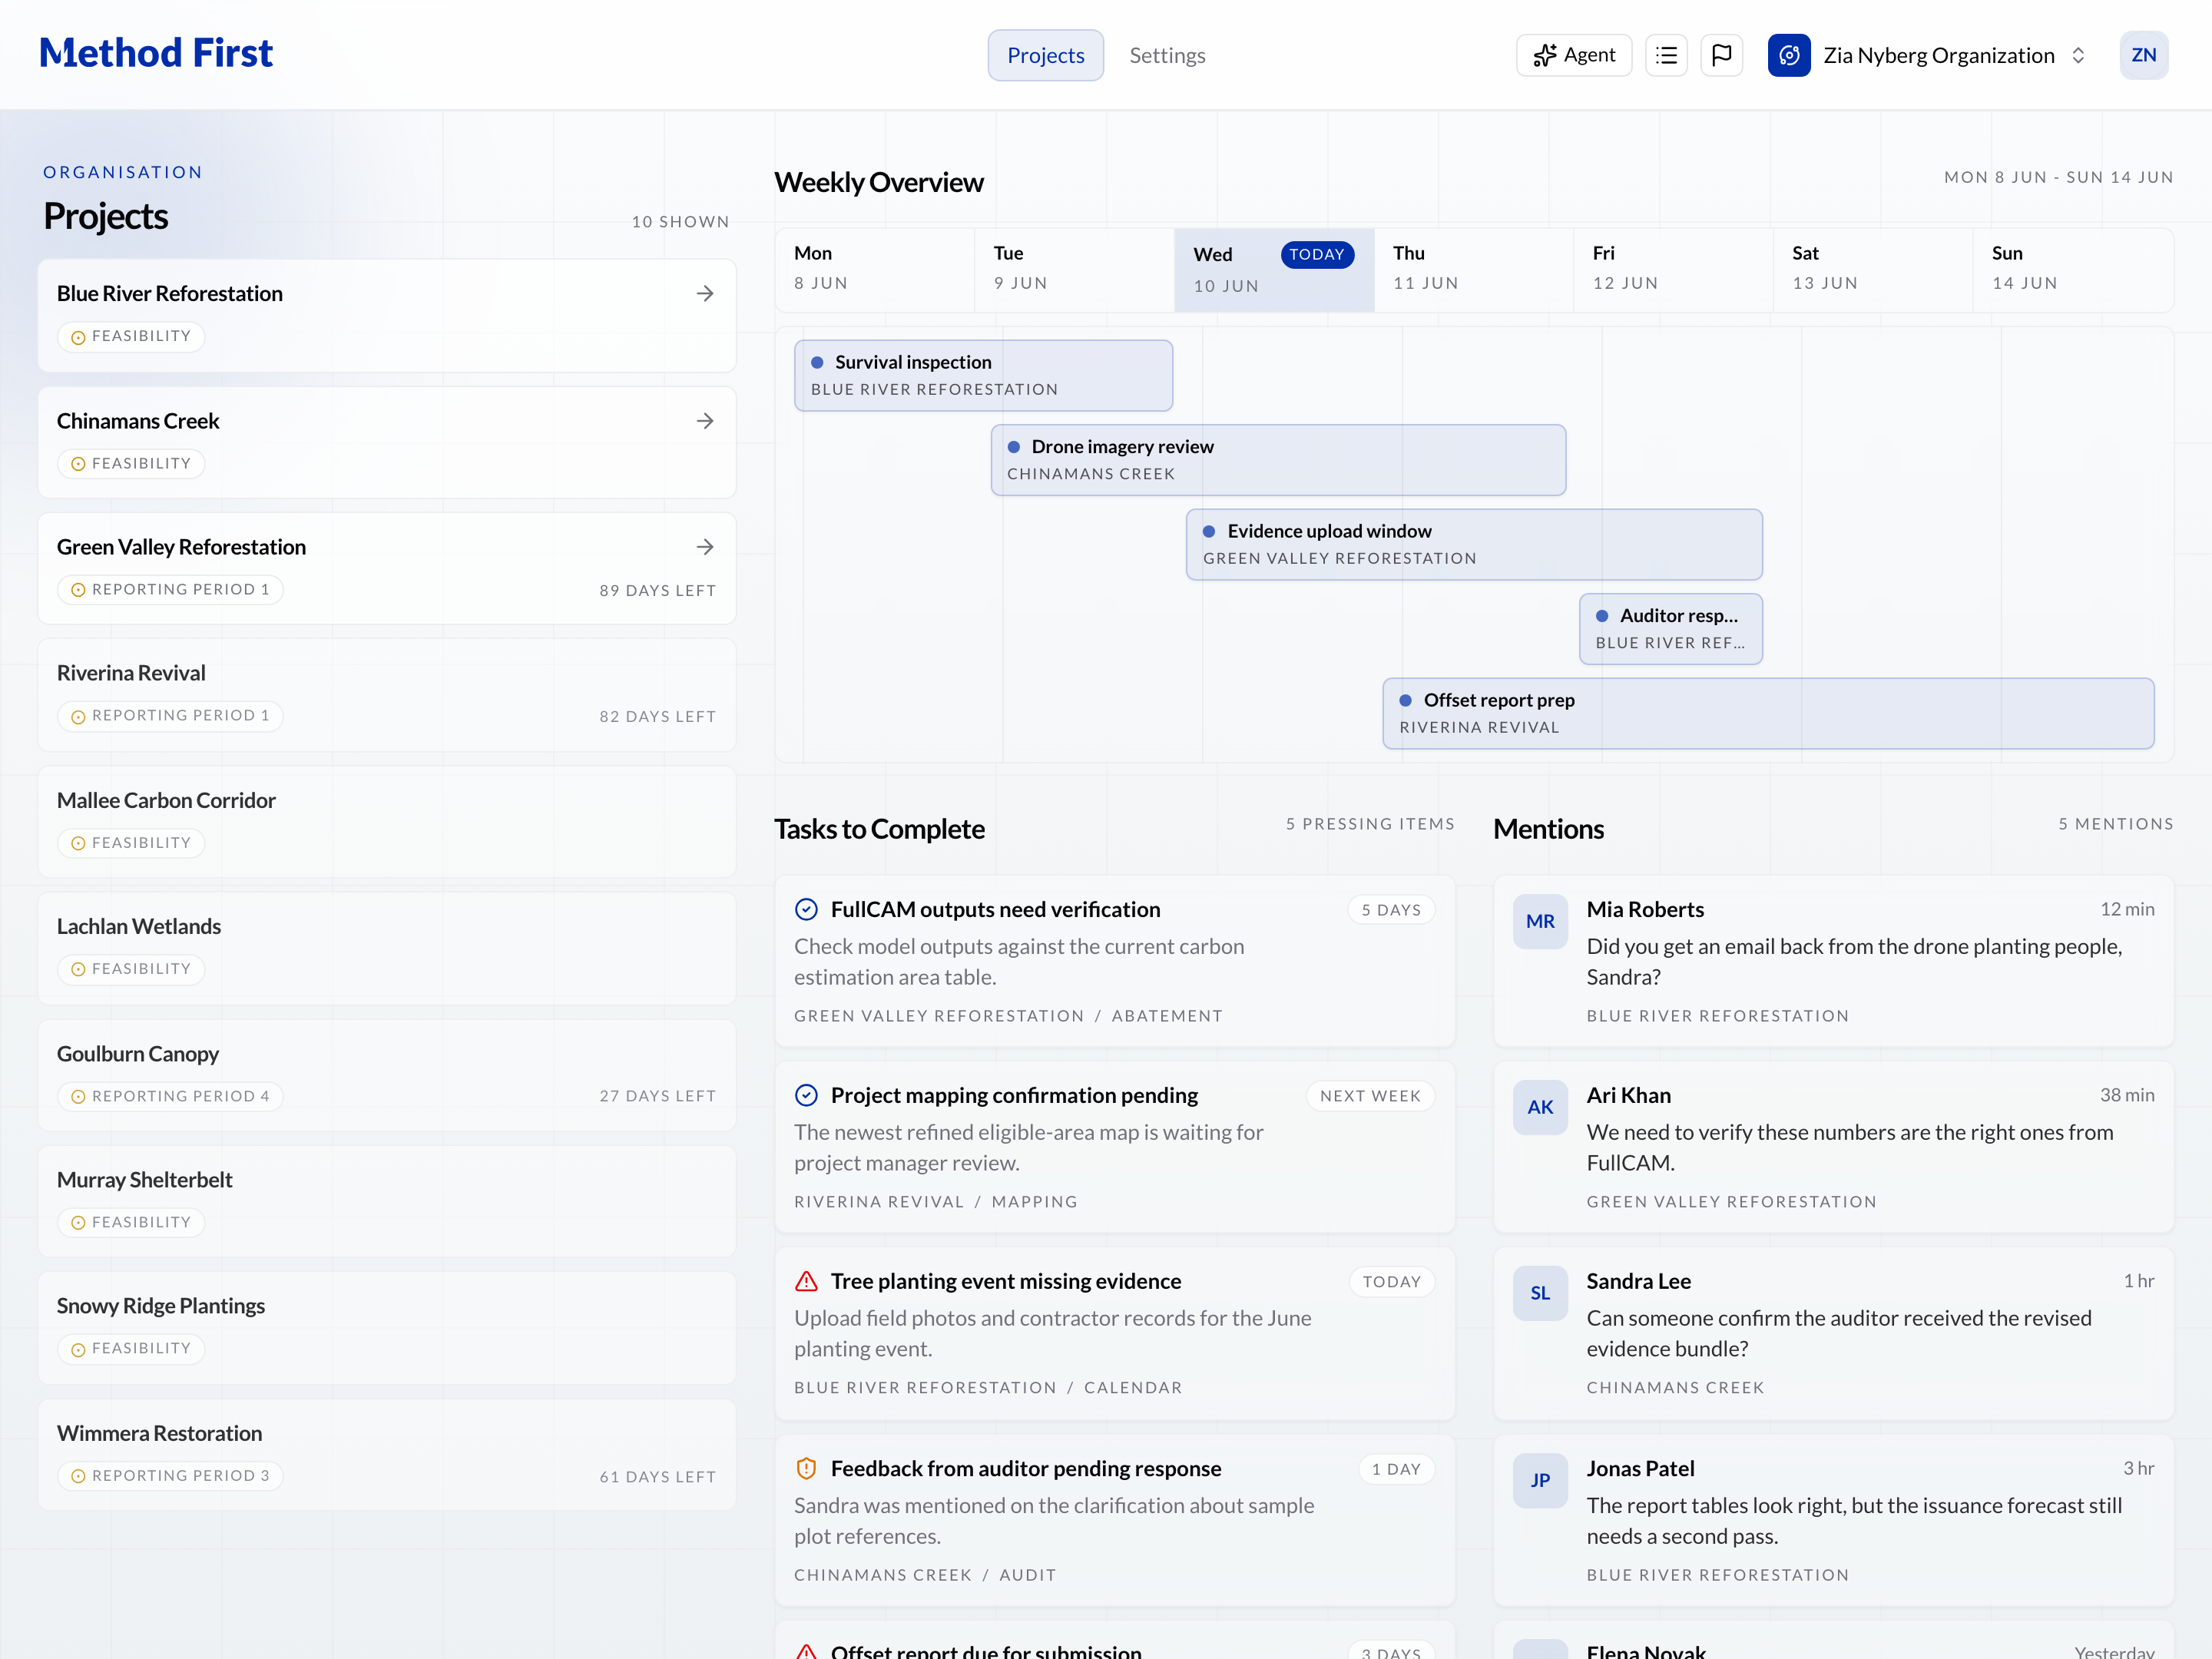Select Saturday 13 Jun column header

pyautogui.click(x=1872, y=269)
